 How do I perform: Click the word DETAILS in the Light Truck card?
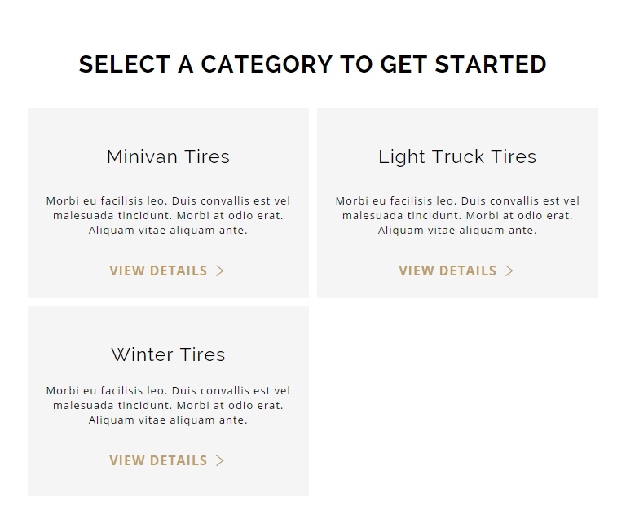point(468,271)
